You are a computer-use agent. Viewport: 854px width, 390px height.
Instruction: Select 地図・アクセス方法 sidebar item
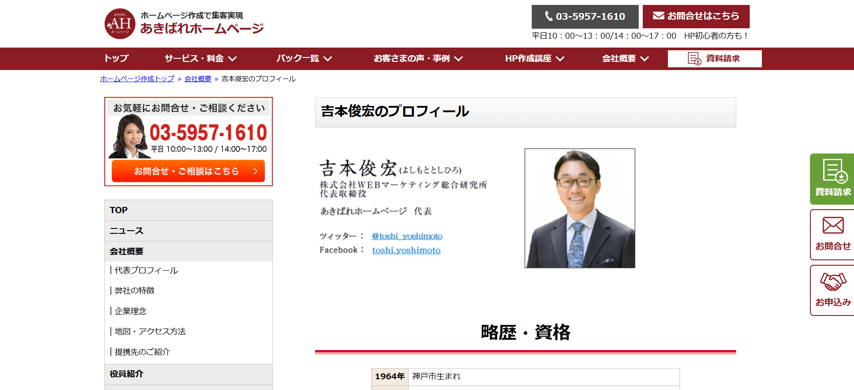(x=150, y=331)
